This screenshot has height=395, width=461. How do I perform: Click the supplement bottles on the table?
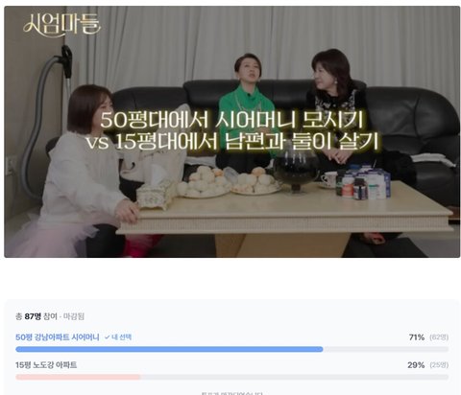pos(362,183)
